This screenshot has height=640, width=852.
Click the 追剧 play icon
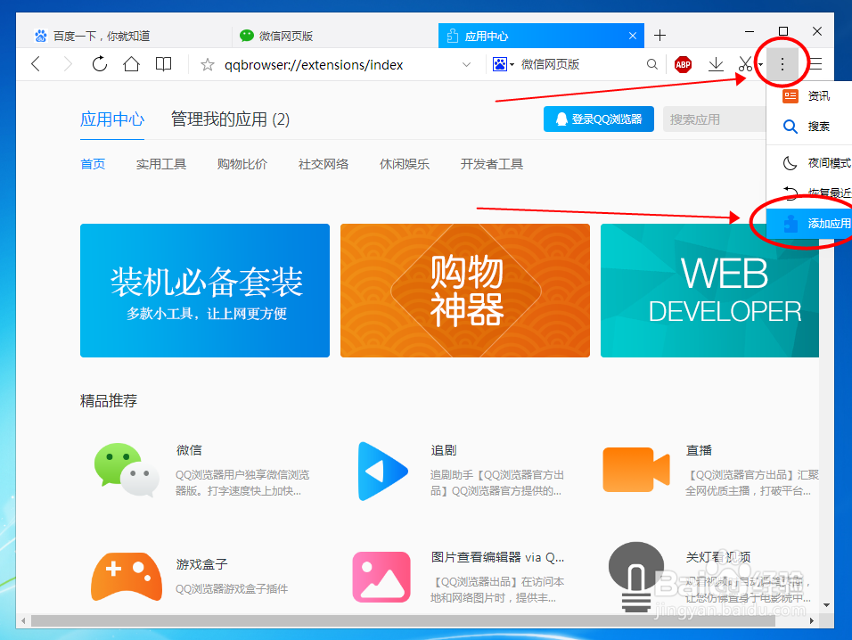(x=382, y=471)
